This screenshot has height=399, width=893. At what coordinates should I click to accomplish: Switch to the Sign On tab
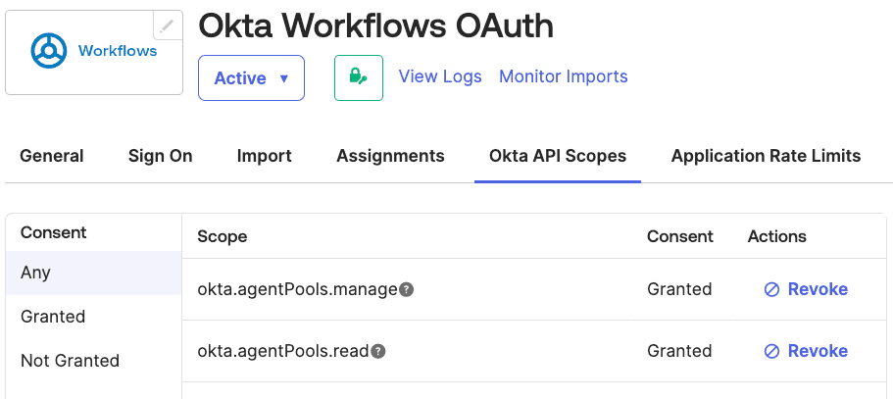160,156
